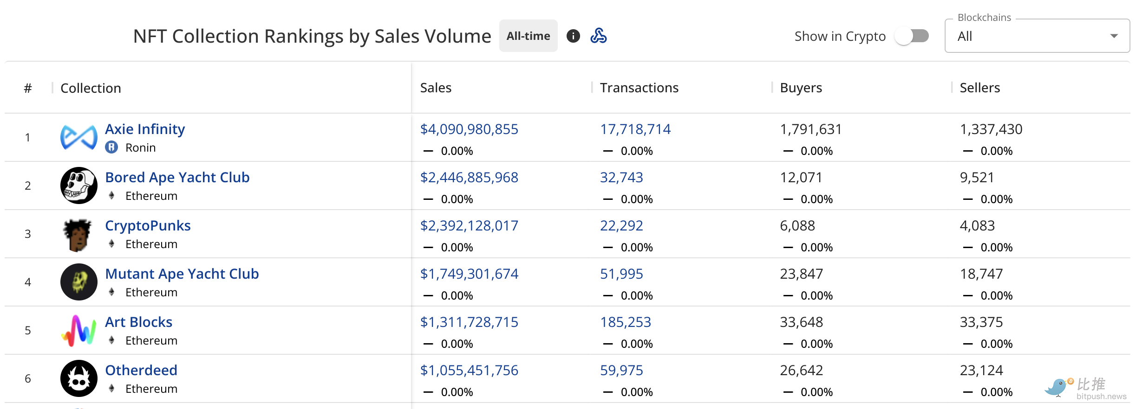Viewport: 1136px width, 409px height.
Task: Click Mutant Ape sales $1,749,301,674
Action: point(469,274)
